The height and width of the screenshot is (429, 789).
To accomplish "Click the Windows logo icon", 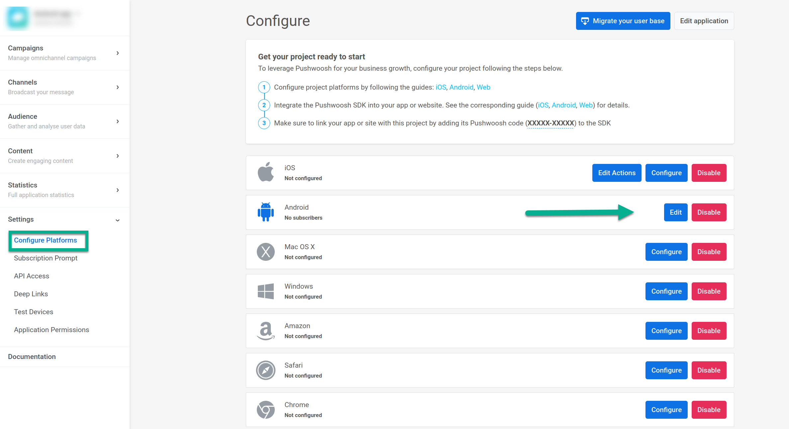I will [265, 291].
